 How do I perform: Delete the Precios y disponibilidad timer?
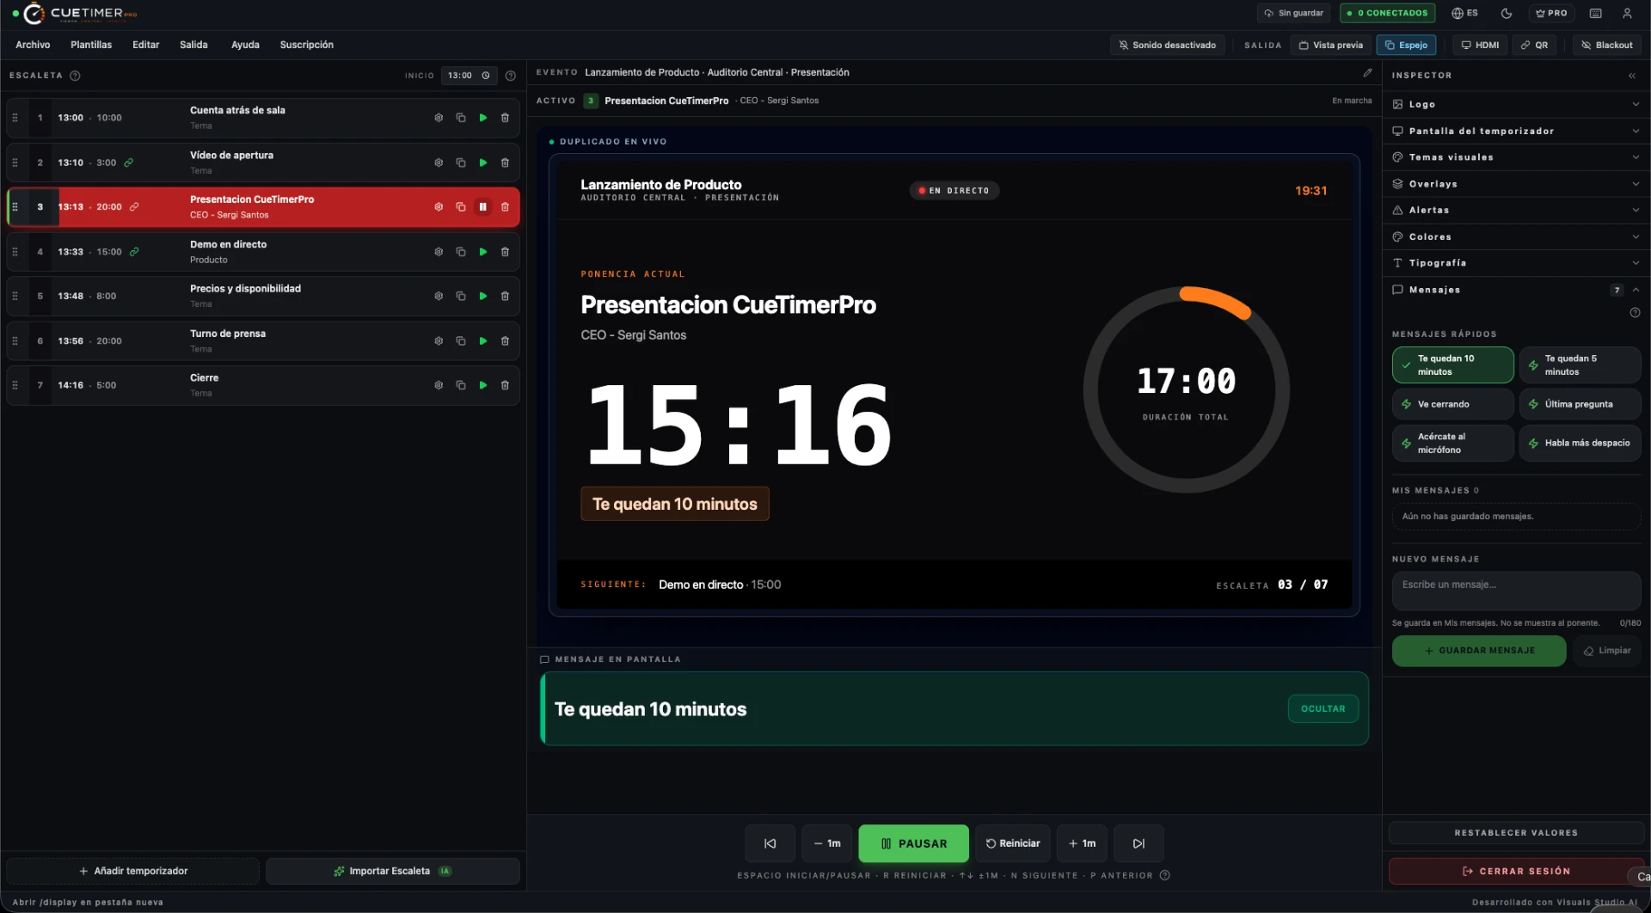505,296
